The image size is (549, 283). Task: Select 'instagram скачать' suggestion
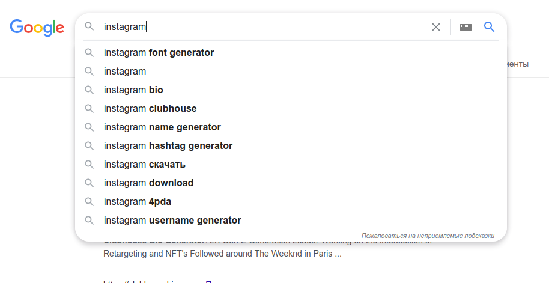[144, 165]
